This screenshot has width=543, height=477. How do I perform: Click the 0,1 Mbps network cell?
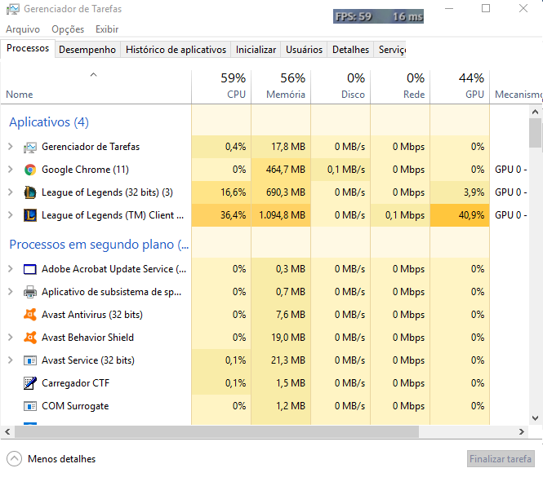pyautogui.click(x=400, y=215)
